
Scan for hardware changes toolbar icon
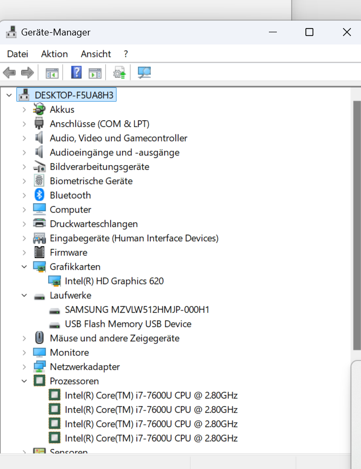(x=144, y=73)
